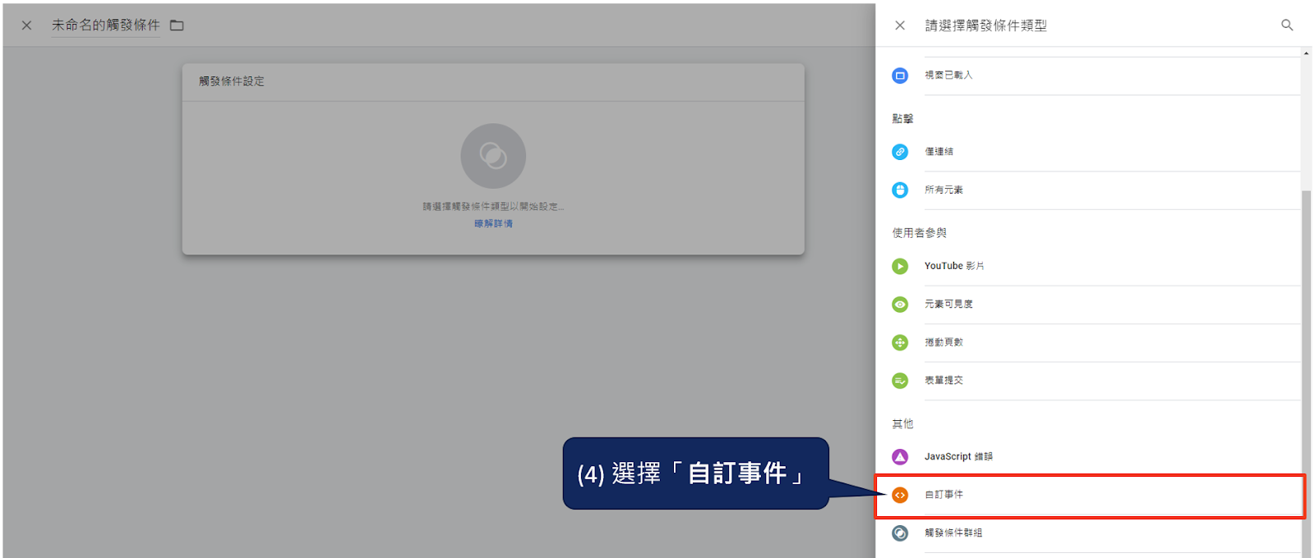Select the orange 自訂事件 code icon

coord(900,495)
